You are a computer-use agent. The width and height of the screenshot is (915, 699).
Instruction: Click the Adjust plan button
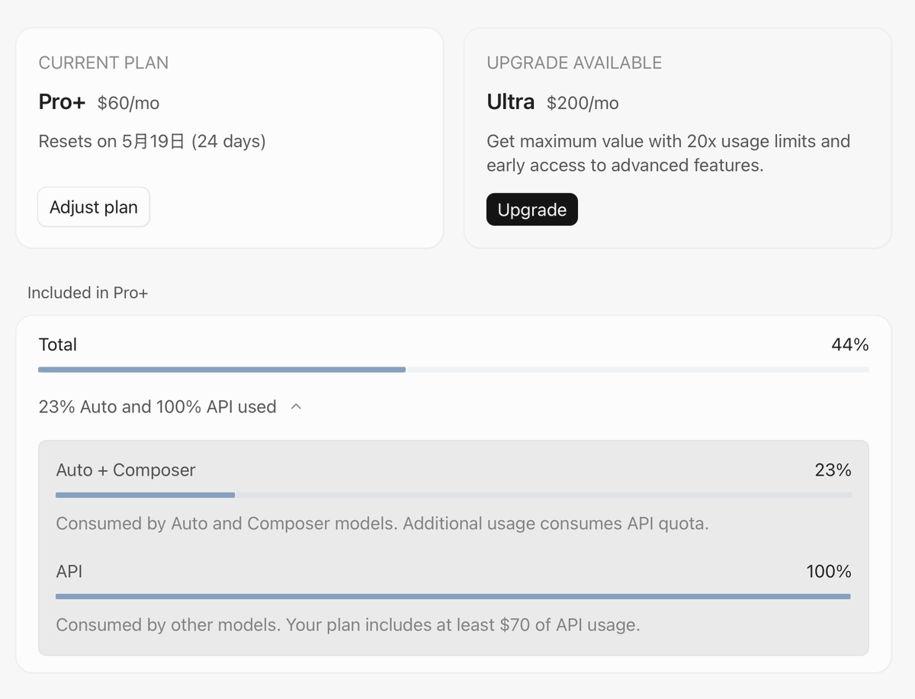coord(94,207)
